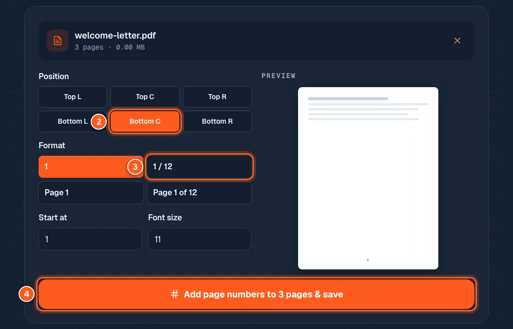Image resolution: width=513 pixels, height=329 pixels.
Task: Remove welcome-letter.pdf with the X icon
Action: click(x=457, y=41)
